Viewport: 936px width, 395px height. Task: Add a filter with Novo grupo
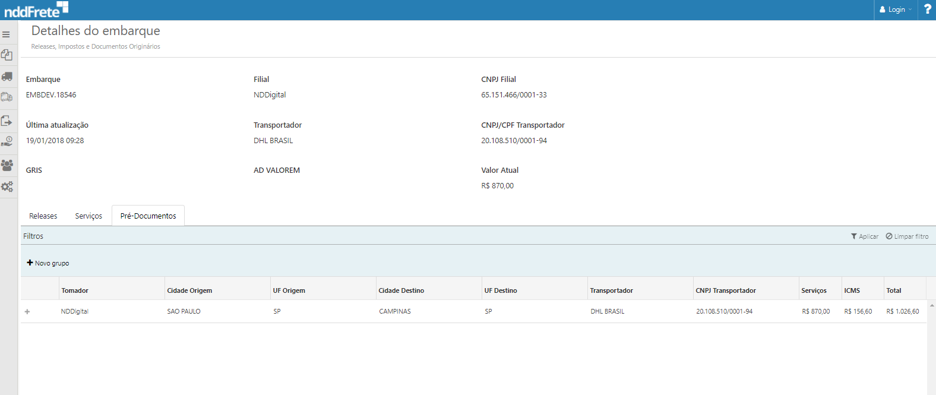pyautogui.click(x=48, y=263)
